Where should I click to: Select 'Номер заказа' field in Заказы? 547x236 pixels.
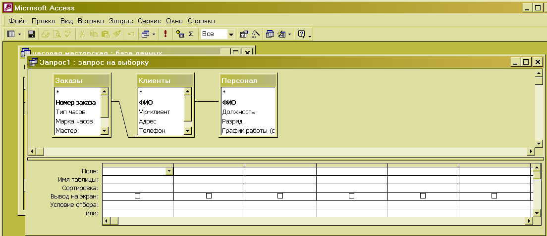coord(75,103)
